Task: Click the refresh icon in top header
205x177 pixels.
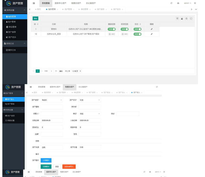Action: click(171, 3)
